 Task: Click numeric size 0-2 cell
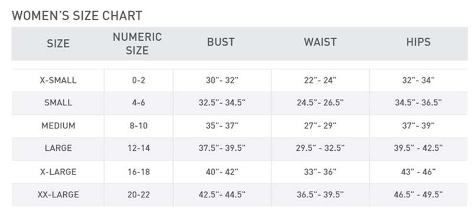coord(139,80)
